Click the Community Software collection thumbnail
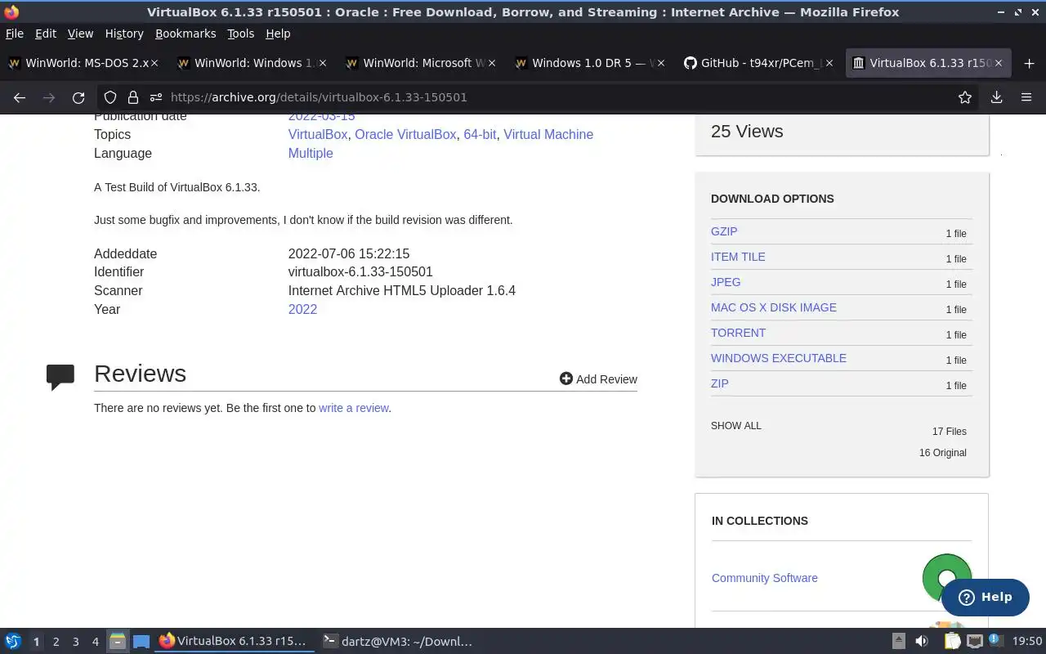This screenshot has width=1046, height=654. point(946,578)
